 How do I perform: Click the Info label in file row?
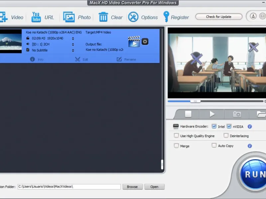pos(41,59)
